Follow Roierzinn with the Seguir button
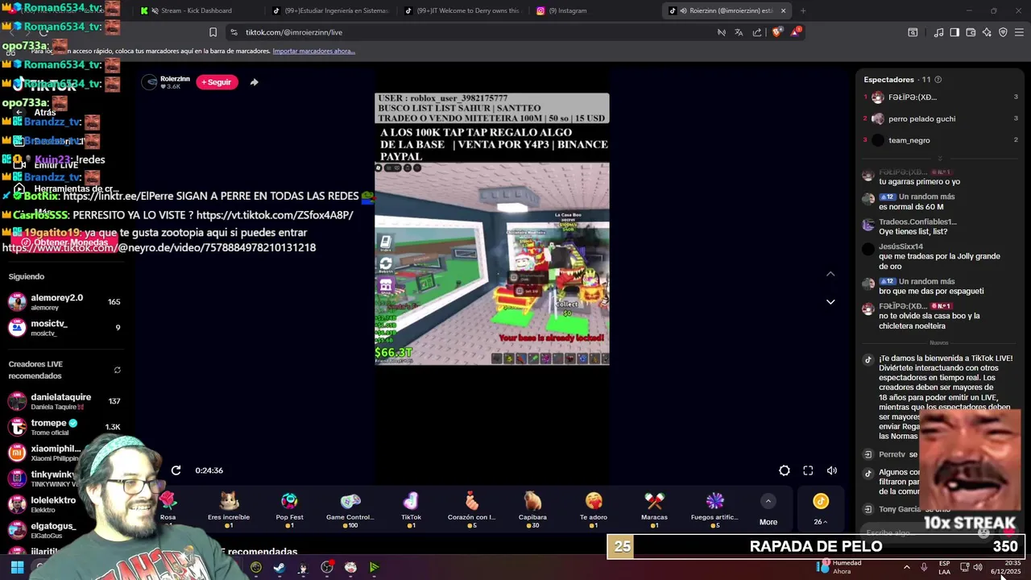The height and width of the screenshot is (580, 1031). pyautogui.click(x=217, y=82)
